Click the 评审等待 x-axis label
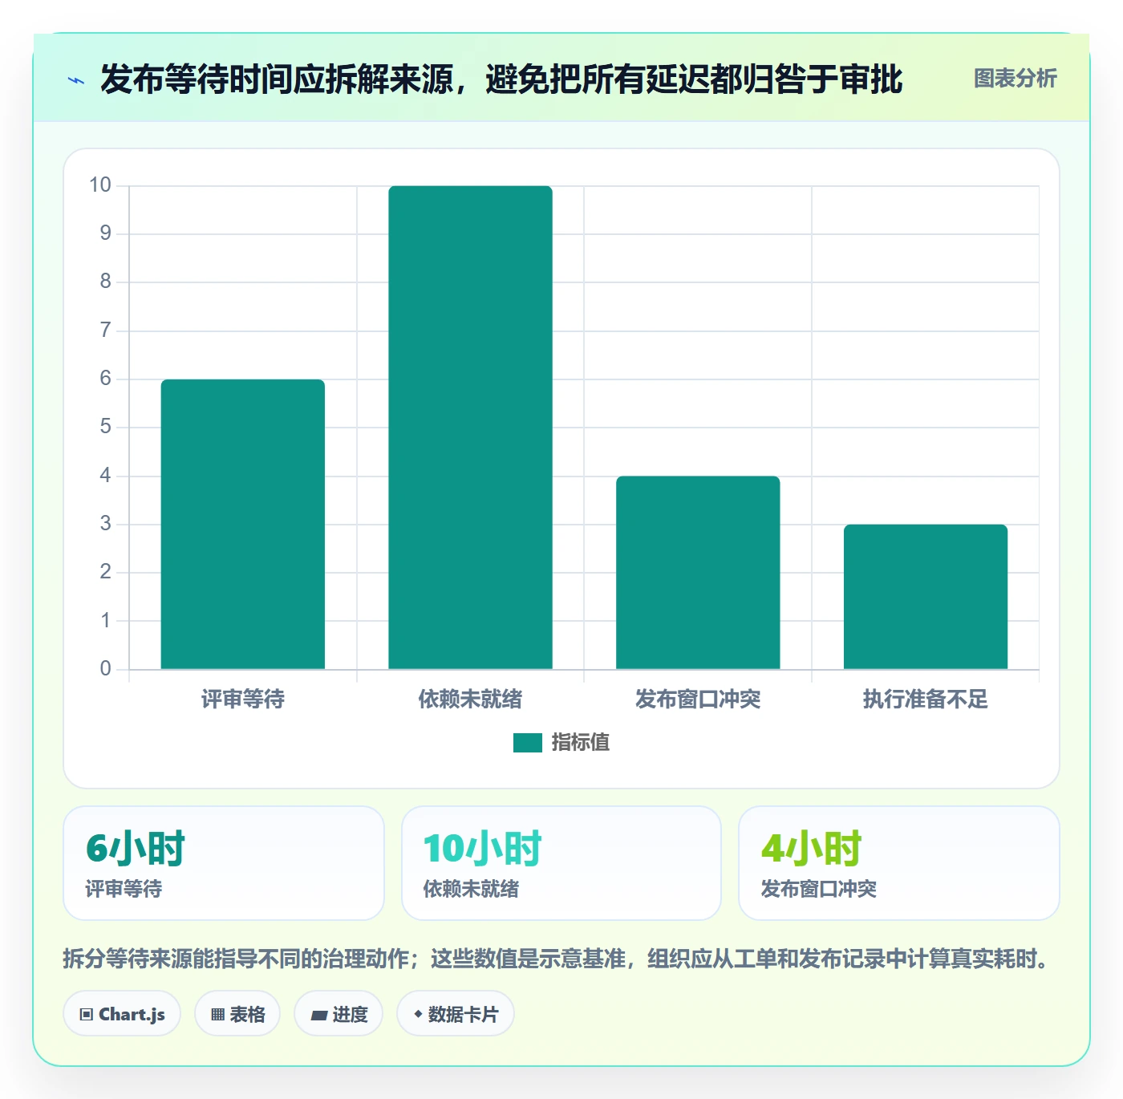1123x1099 pixels. pos(243,700)
